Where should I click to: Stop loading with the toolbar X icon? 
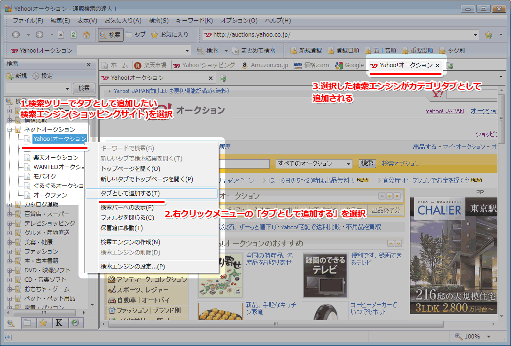61,34
